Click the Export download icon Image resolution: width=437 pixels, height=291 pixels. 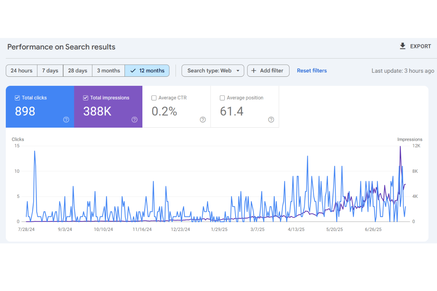click(402, 46)
